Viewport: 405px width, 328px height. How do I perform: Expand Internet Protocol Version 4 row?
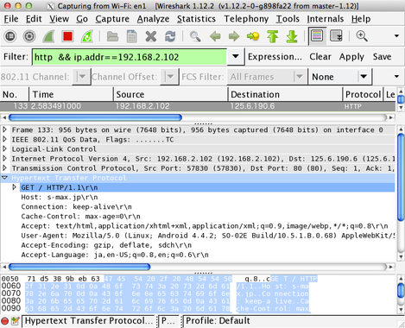pyautogui.click(x=5, y=159)
